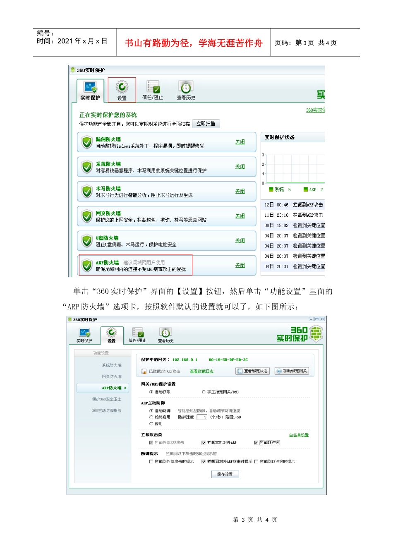Select 网页防火墙 in settings sidebar
The width and height of the screenshot is (393, 556).
[x=112, y=376]
